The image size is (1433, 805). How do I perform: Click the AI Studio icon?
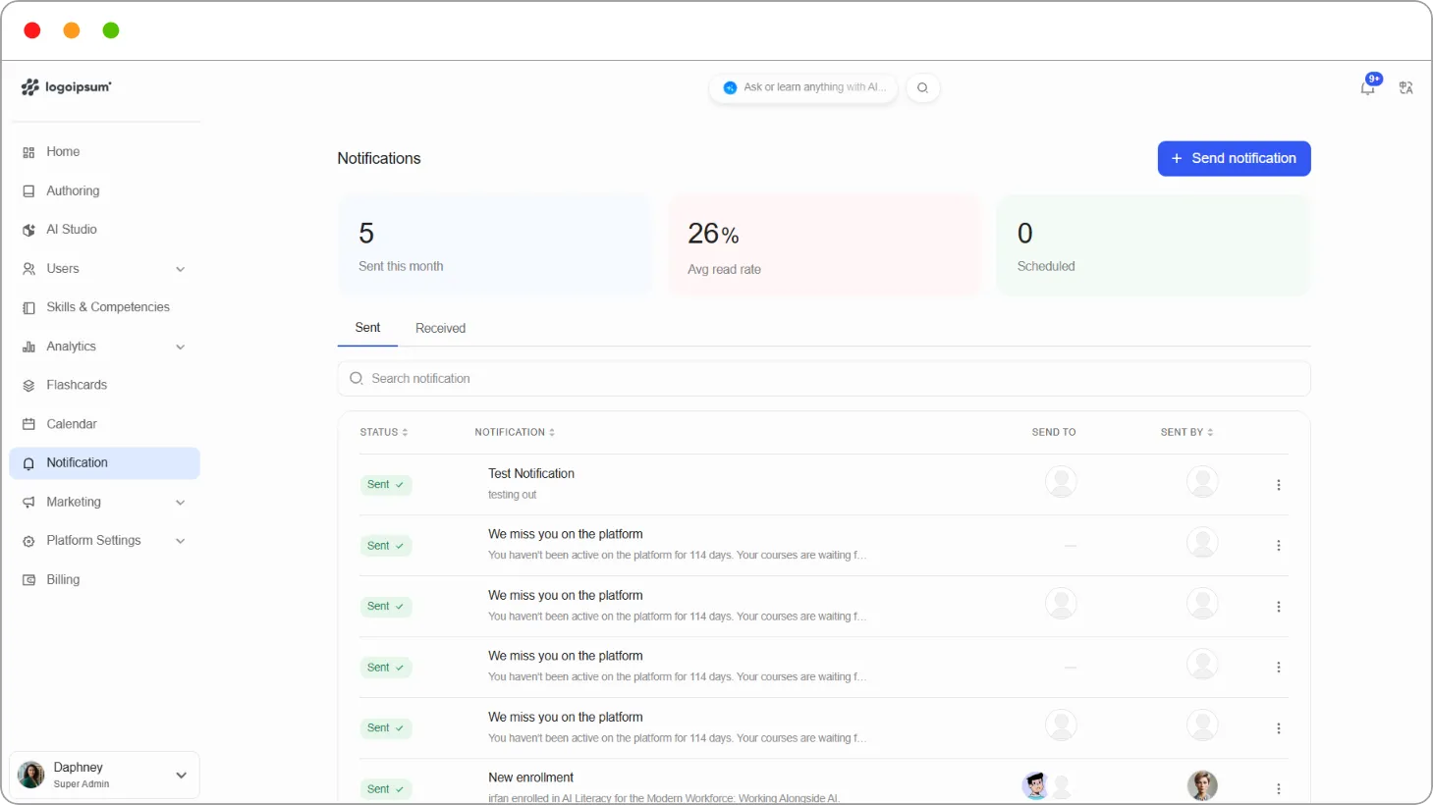[28, 230]
